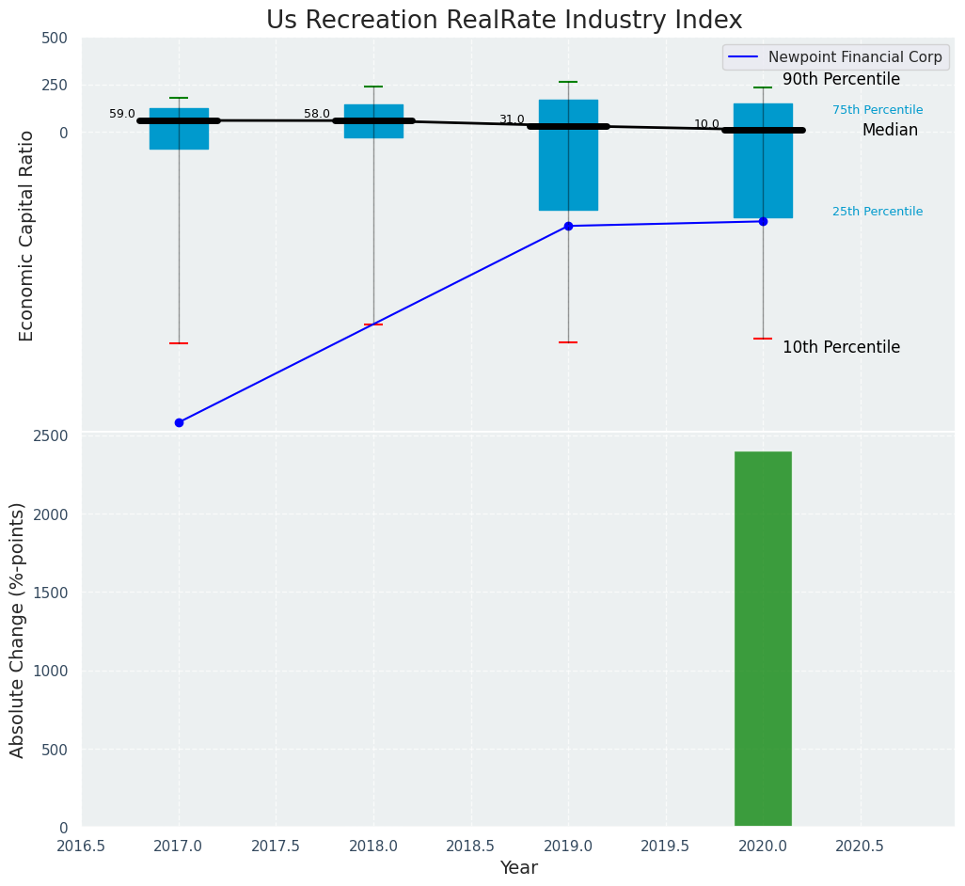The height and width of the screenshot is (886, 965).
Task: Click the 59.0 median value label
Action: [122, 114]
